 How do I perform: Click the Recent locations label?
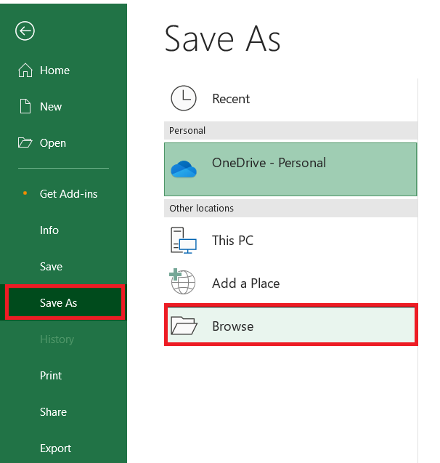tap(231, 99)
